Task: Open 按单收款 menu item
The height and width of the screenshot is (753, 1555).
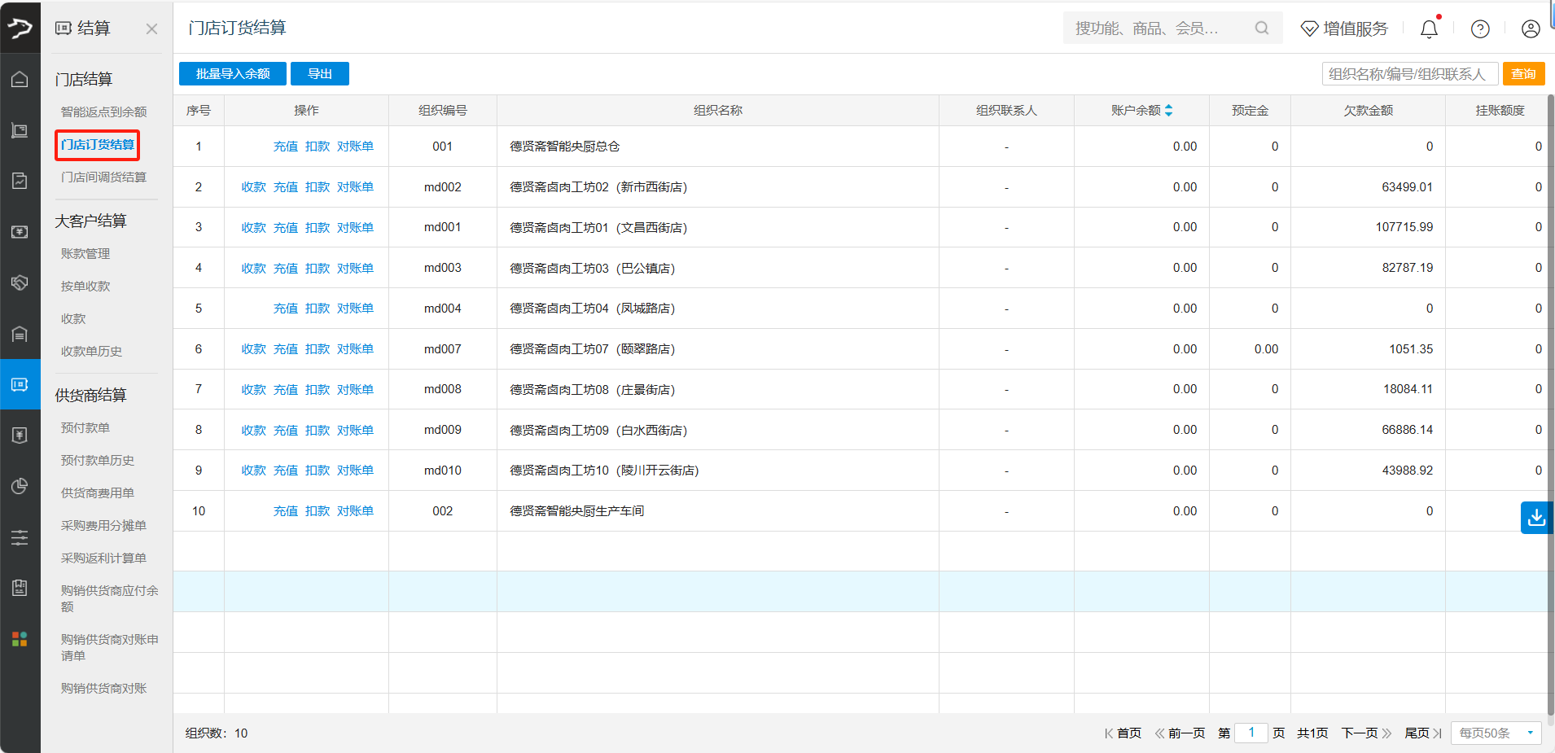Action: point(85,287)
